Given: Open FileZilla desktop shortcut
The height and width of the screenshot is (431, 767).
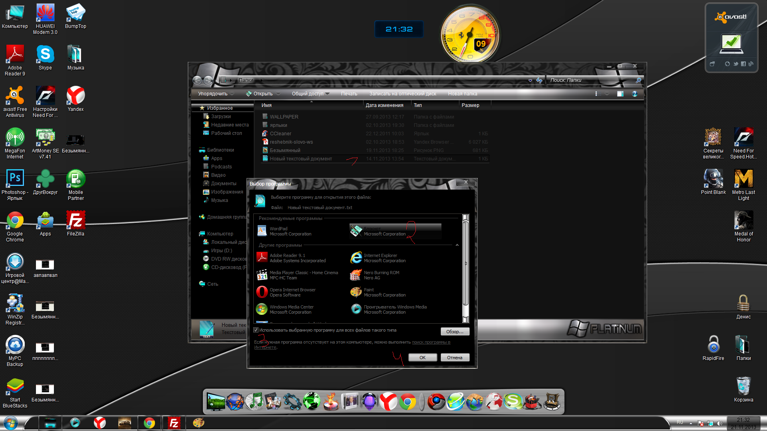Looking at the screenshot, I should point(76,224).
